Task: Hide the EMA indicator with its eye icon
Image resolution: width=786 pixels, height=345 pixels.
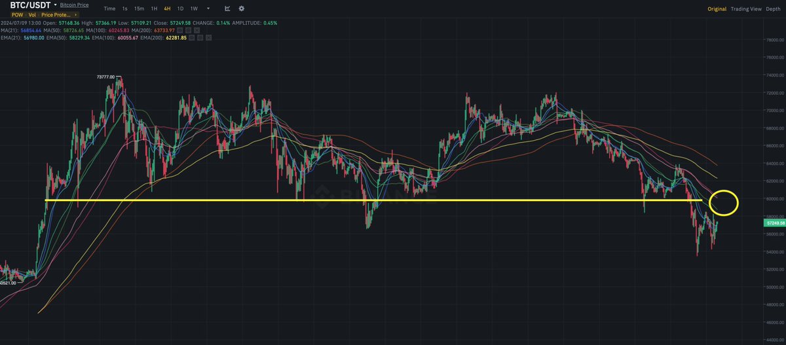Action: pyautogui.click(x=193, y=38)
